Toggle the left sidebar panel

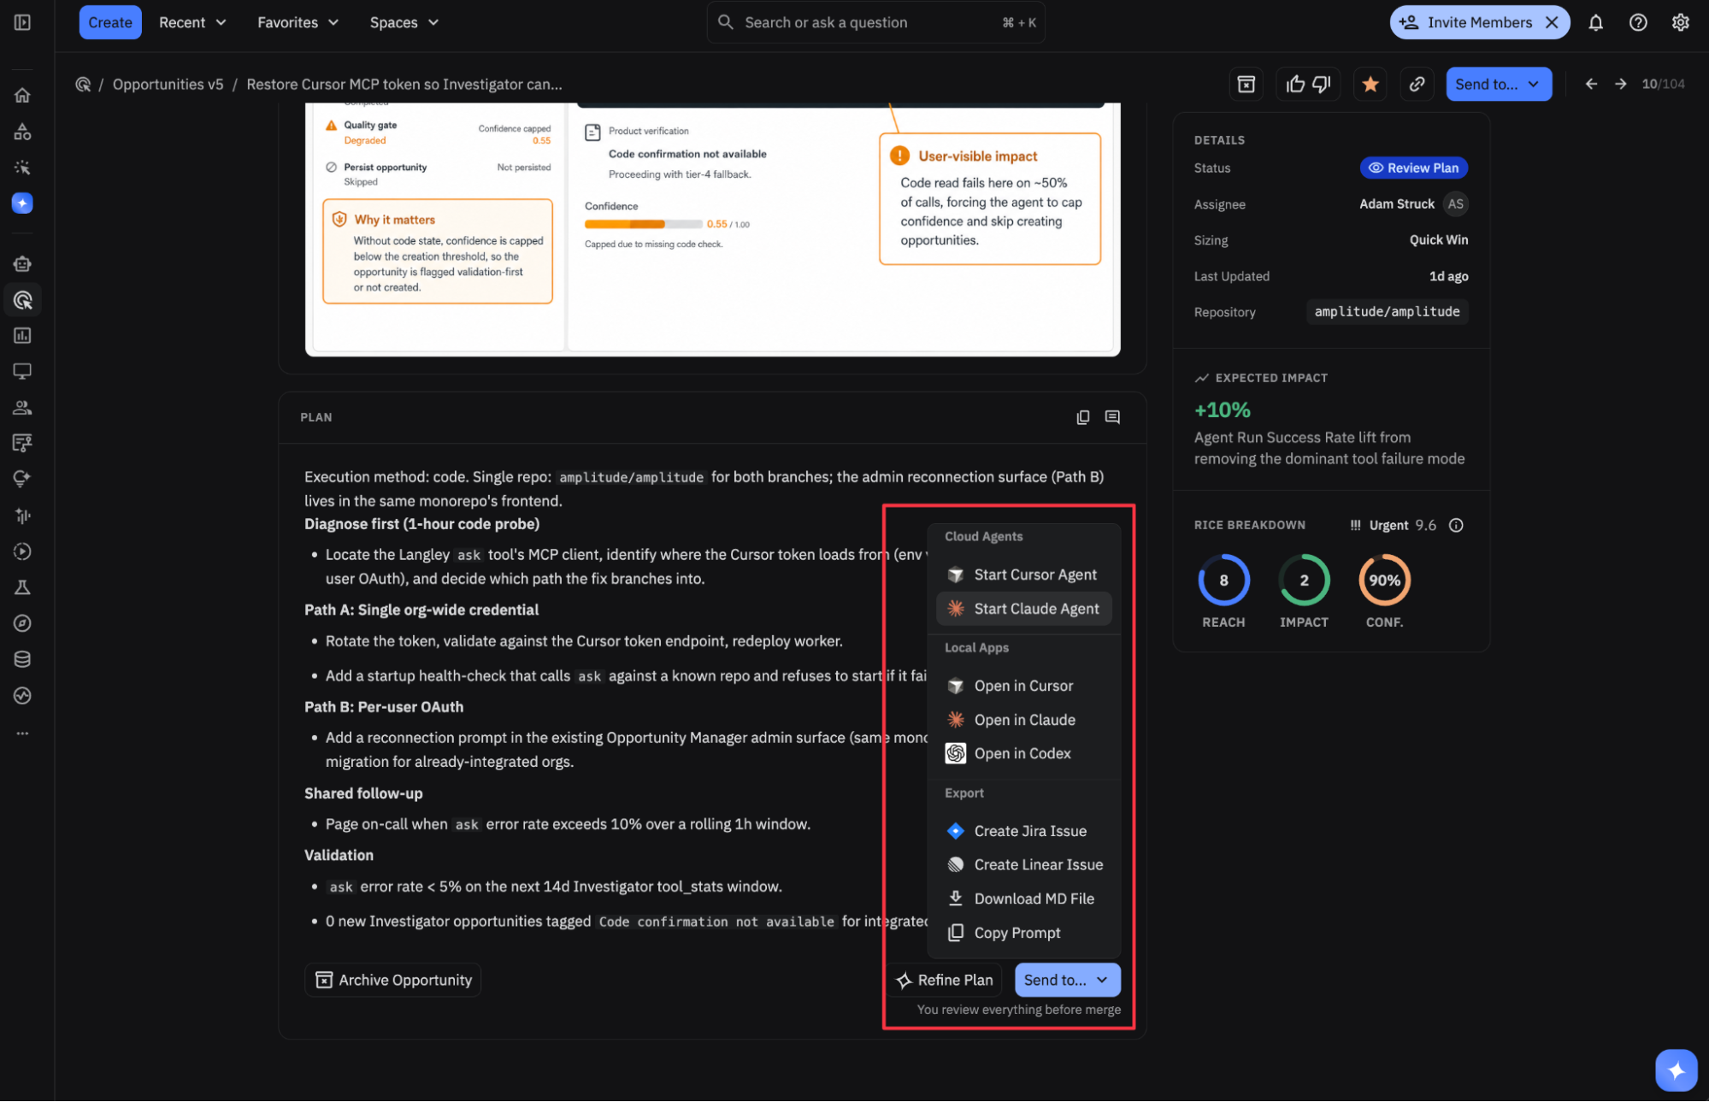22,22
